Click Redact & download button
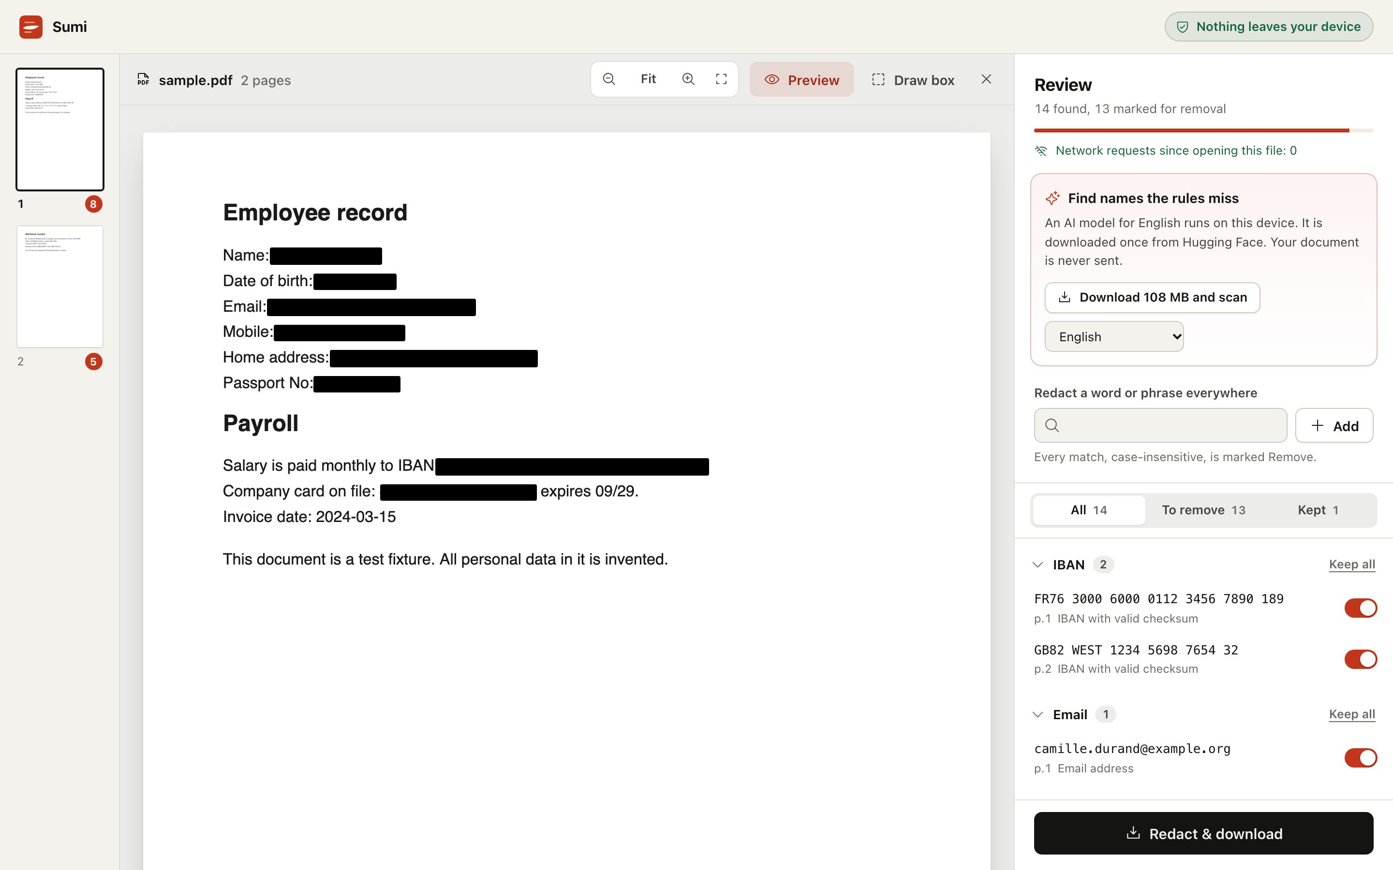1393x870 pixels. 1203,833
